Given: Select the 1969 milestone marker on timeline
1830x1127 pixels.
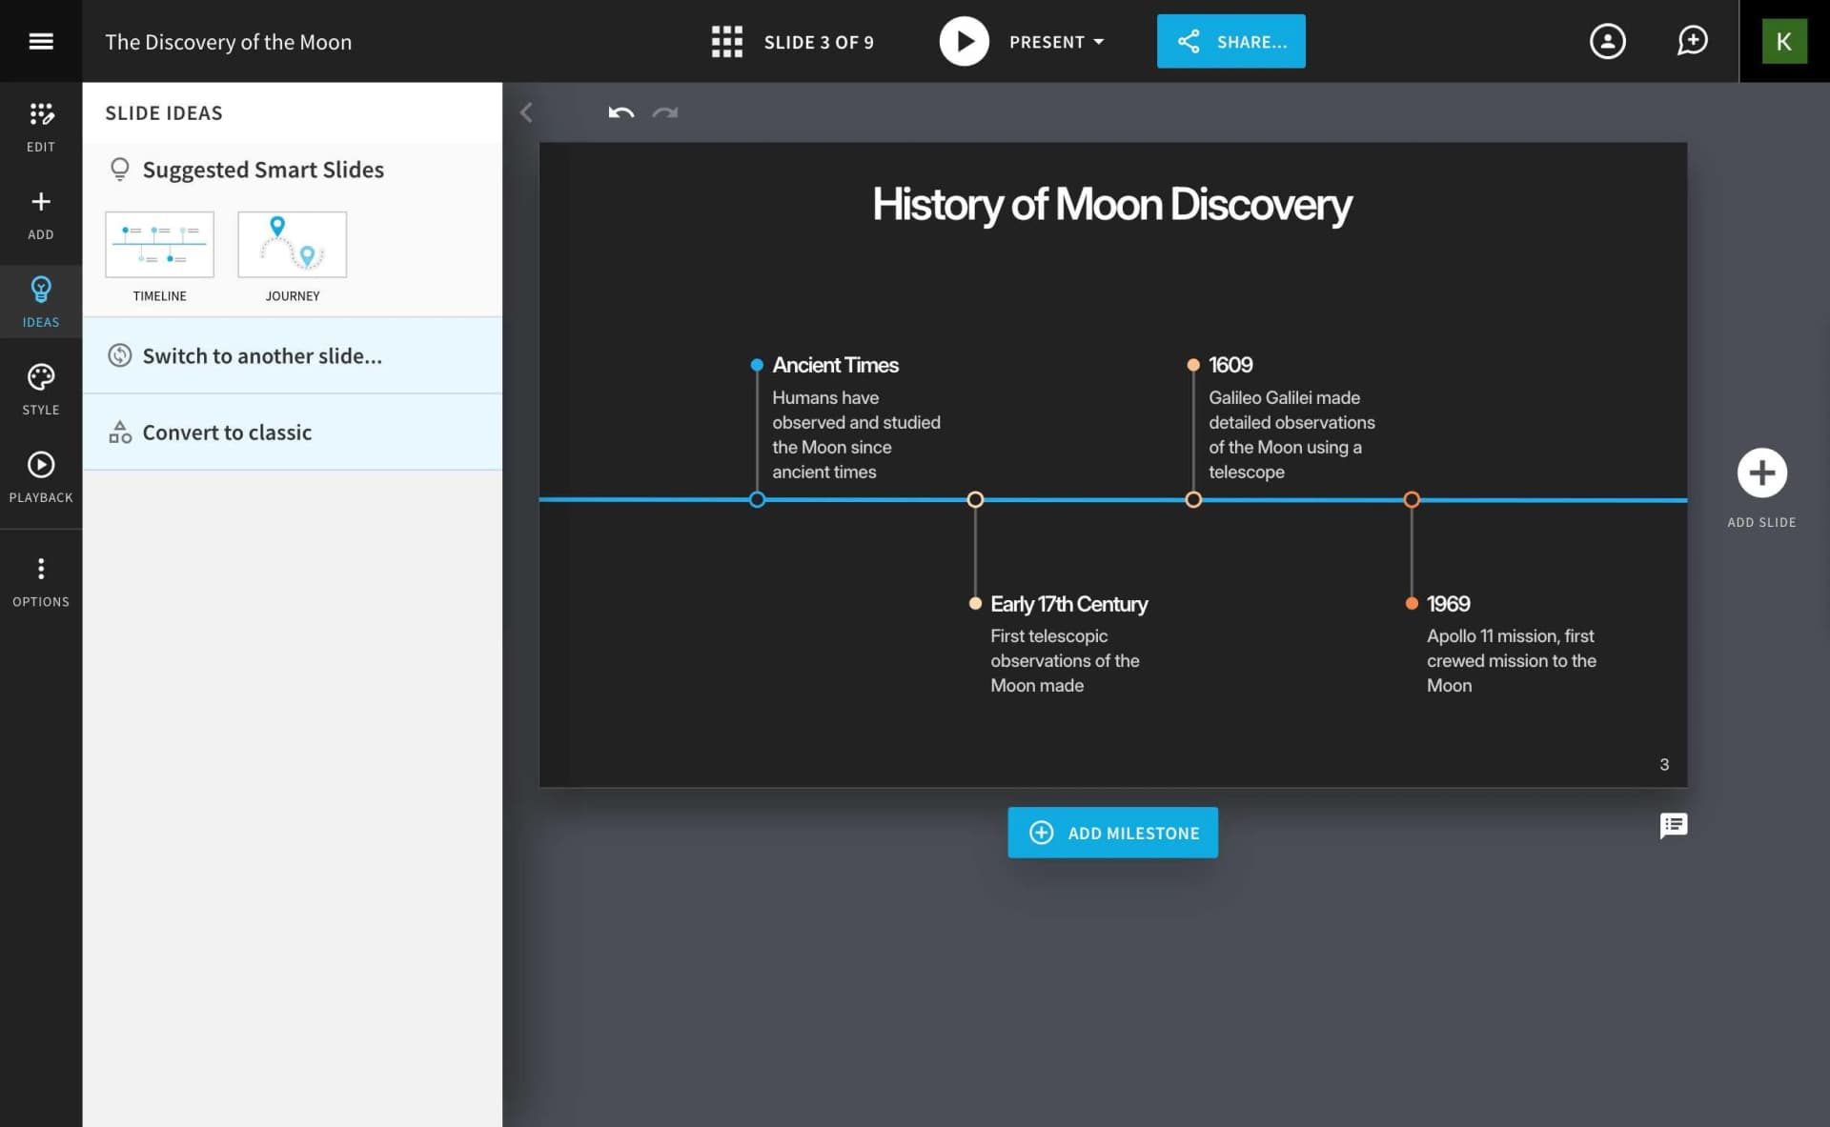Looking at the screenshot, I should pyautogui.click(x=1412, y=499).
